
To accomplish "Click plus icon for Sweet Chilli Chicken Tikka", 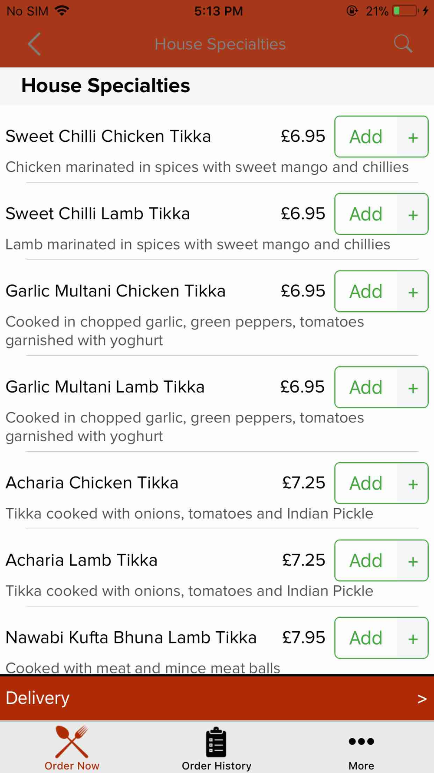I will [413, 137].
